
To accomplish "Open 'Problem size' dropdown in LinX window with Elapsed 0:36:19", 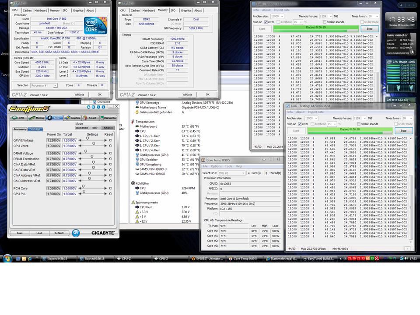I will (x=276, y=16).
